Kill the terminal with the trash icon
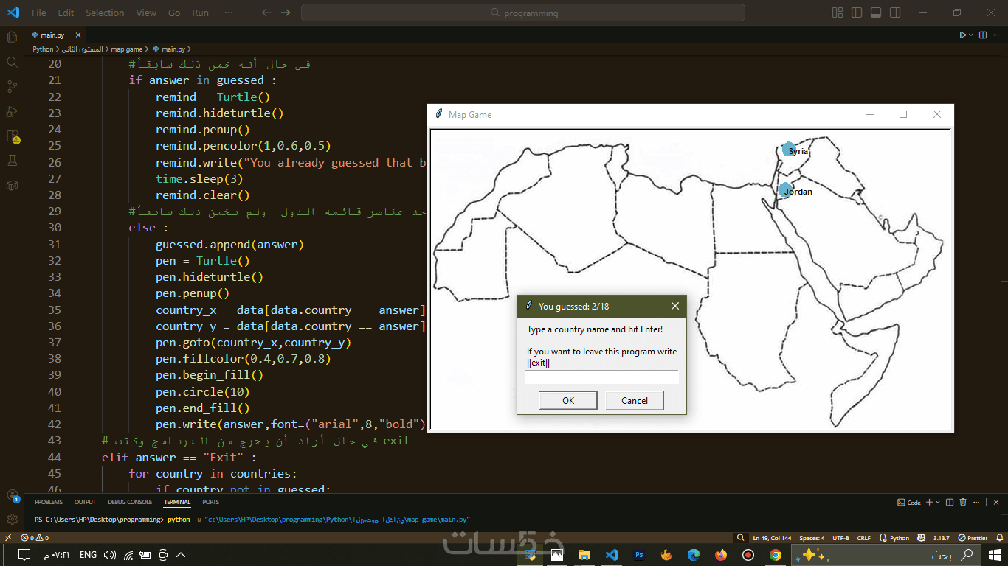Screen dimensions: 1008x566 tap(963, 502)
